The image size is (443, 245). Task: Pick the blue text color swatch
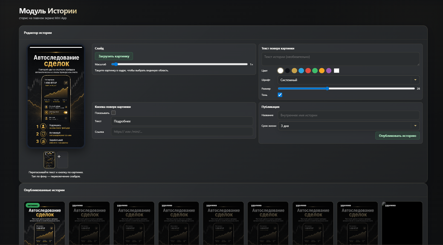pos(301,71)
